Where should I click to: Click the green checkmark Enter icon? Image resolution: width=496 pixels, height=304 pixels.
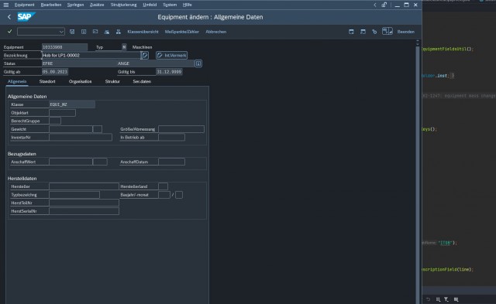9,31
